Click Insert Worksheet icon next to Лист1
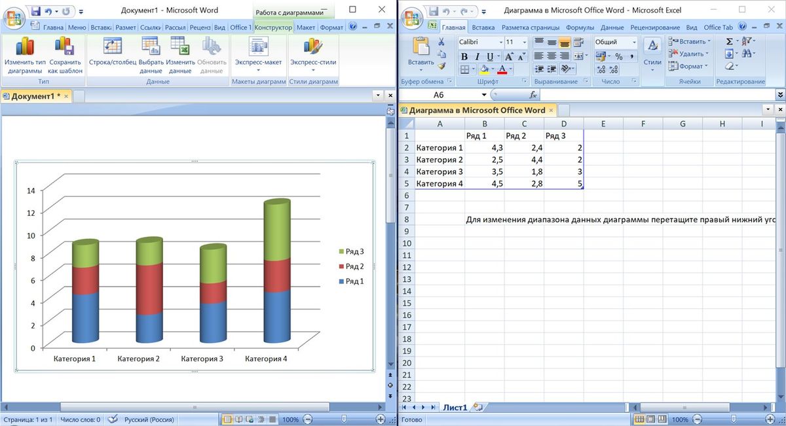The image size is (786, 426). coord(477,407)
